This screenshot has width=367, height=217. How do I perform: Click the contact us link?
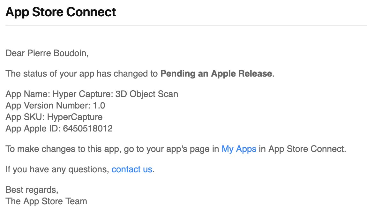pos(132,169)
